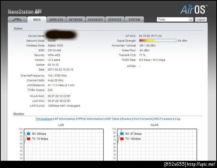
Task: Click the WLAN RX: 67.9kbps label
Action: [133, 134]
